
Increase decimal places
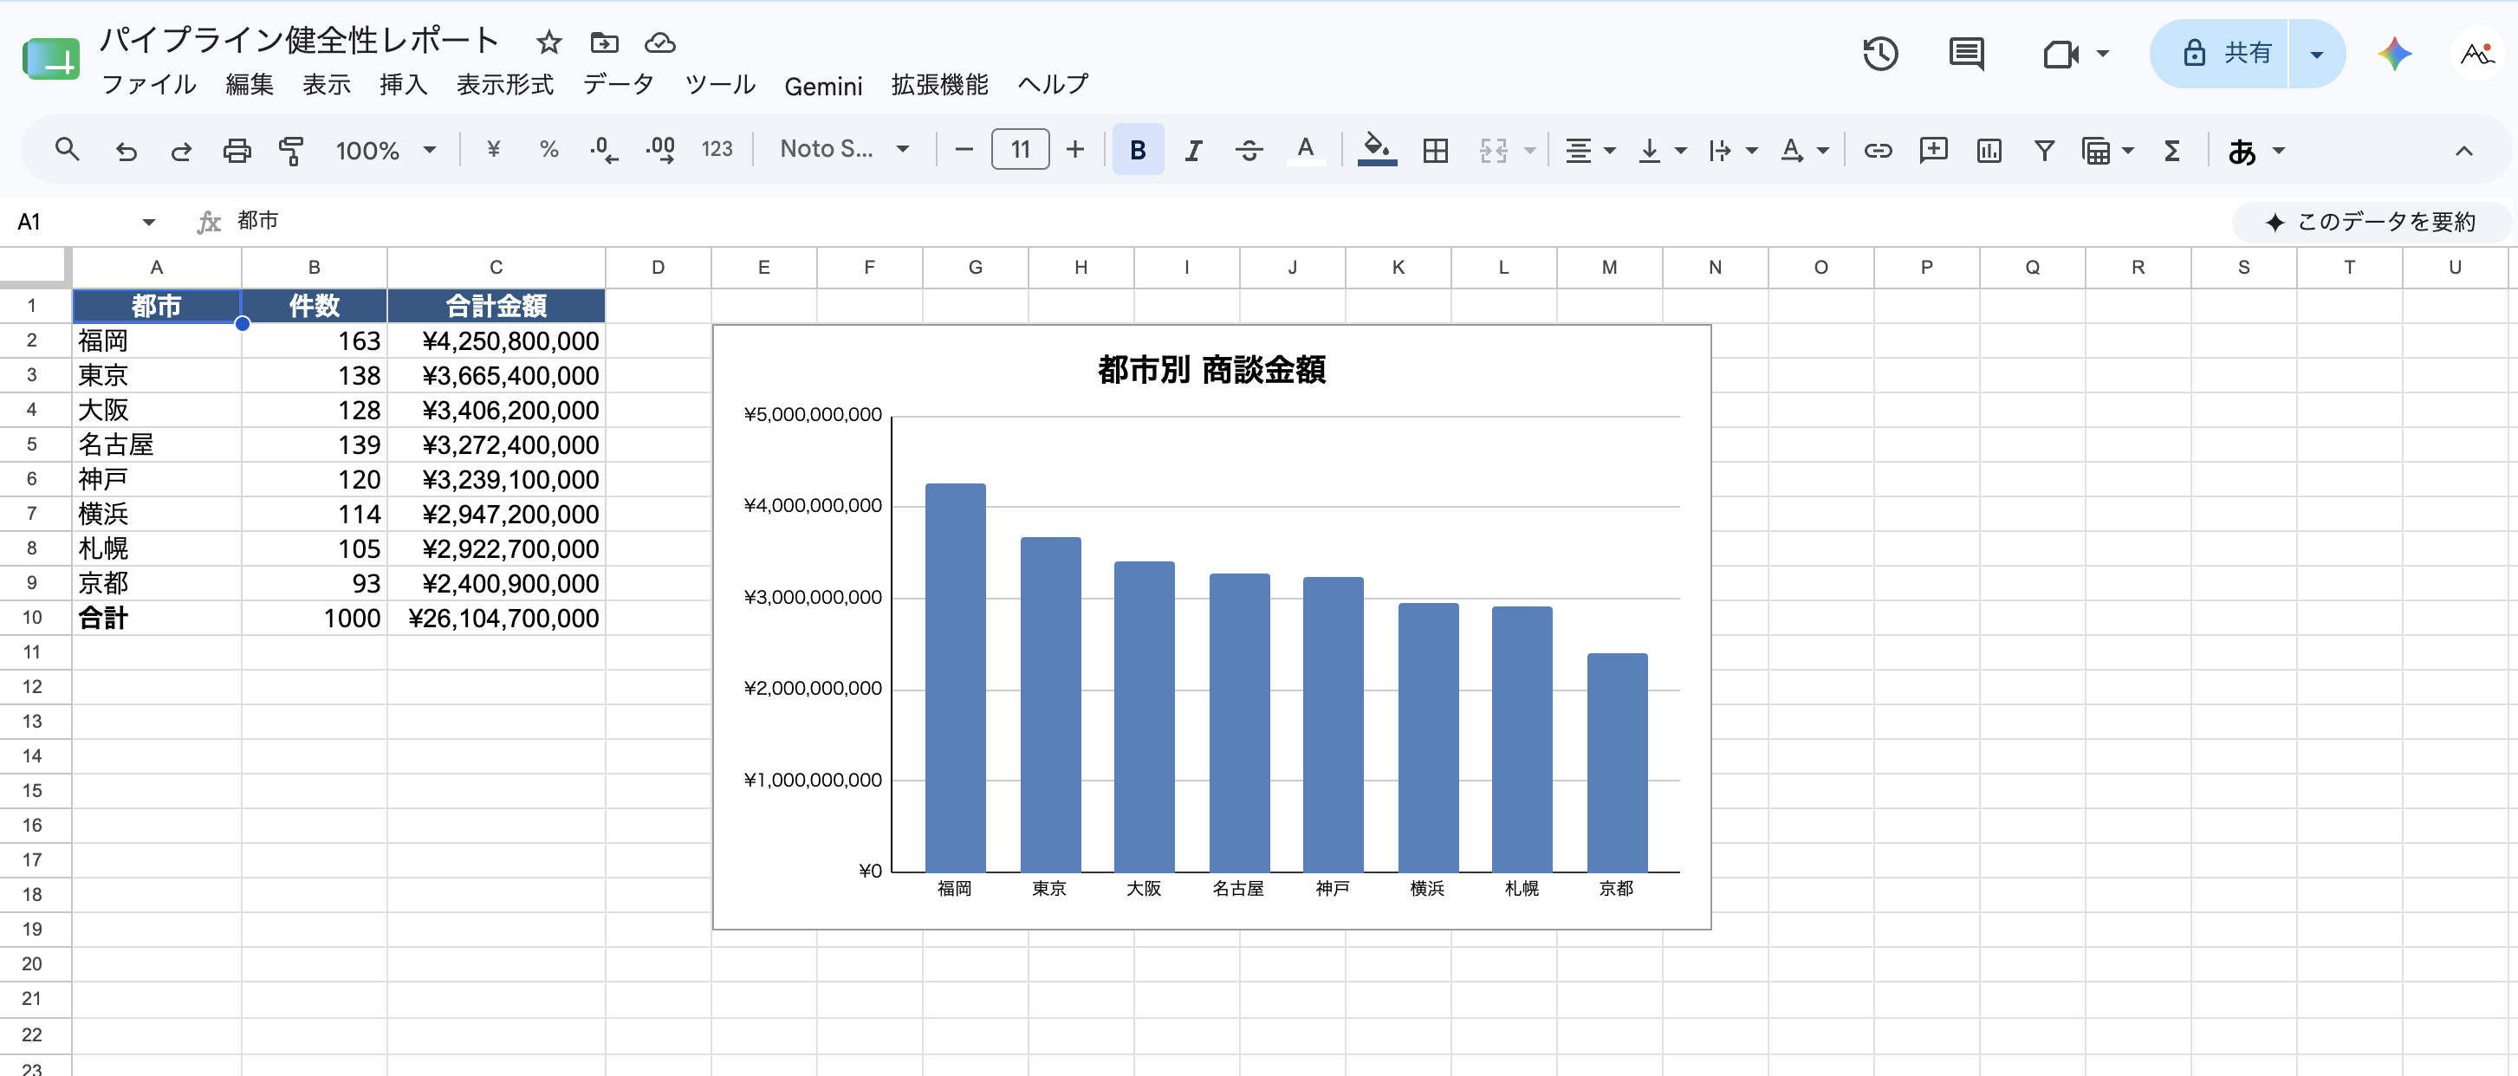pyautogui.click(x=661, y=150)
